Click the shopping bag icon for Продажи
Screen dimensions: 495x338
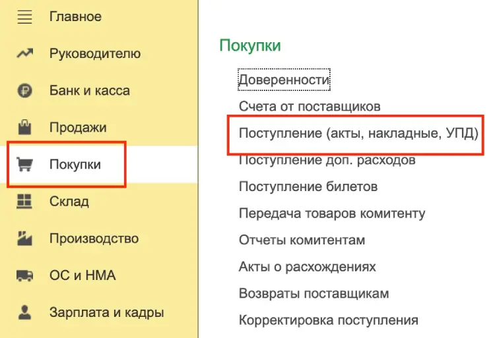click(x=24, y=127)
